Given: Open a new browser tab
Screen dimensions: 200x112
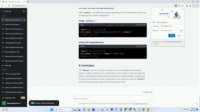Looking at the screenshot, I should click(x=28, y=2).
